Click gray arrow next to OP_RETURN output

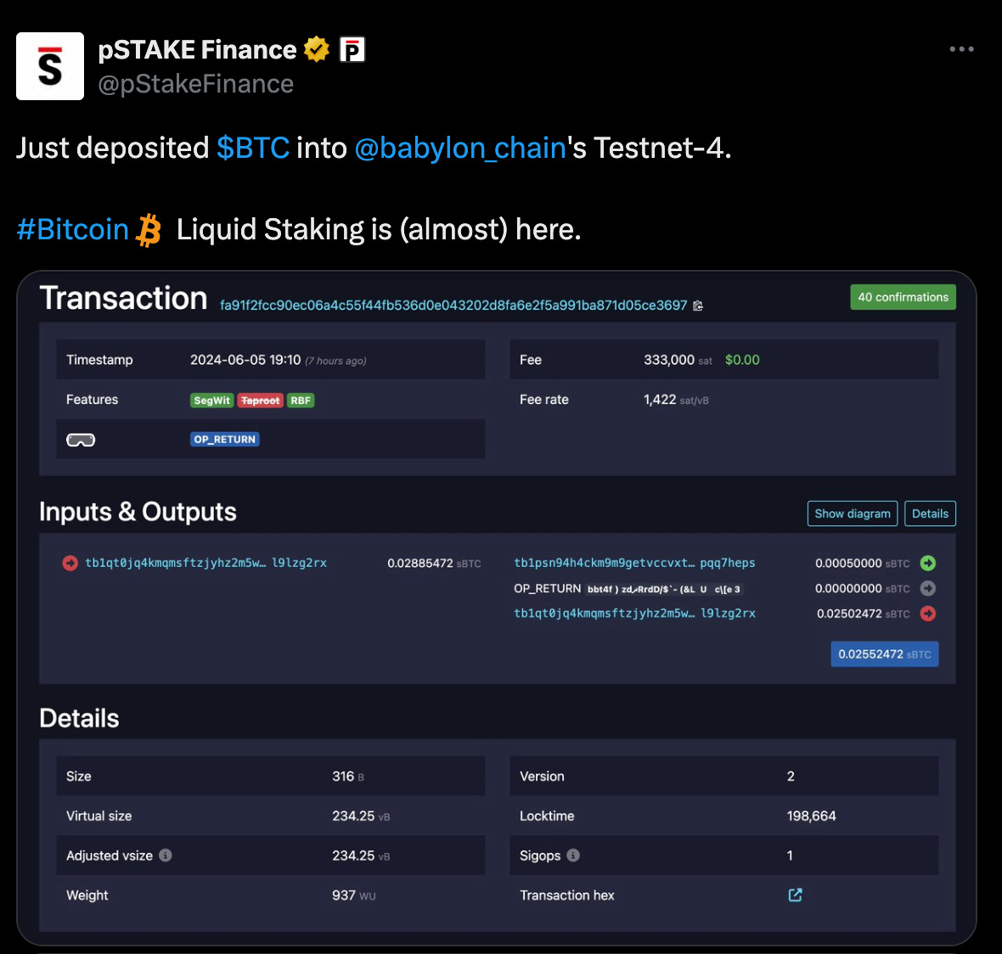[x=928, y=589]
